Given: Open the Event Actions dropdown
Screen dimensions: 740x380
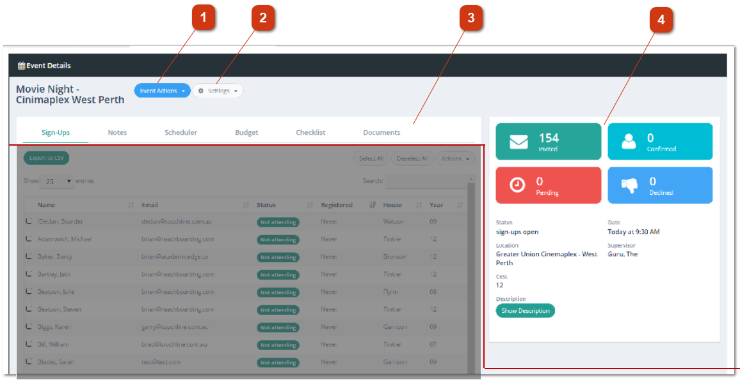Looking at the screenshot, I should point(163,91).
